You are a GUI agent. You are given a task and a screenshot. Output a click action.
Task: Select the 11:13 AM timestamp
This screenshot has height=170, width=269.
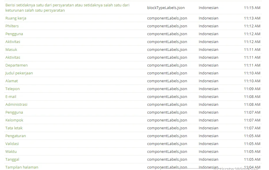point(252,18)
